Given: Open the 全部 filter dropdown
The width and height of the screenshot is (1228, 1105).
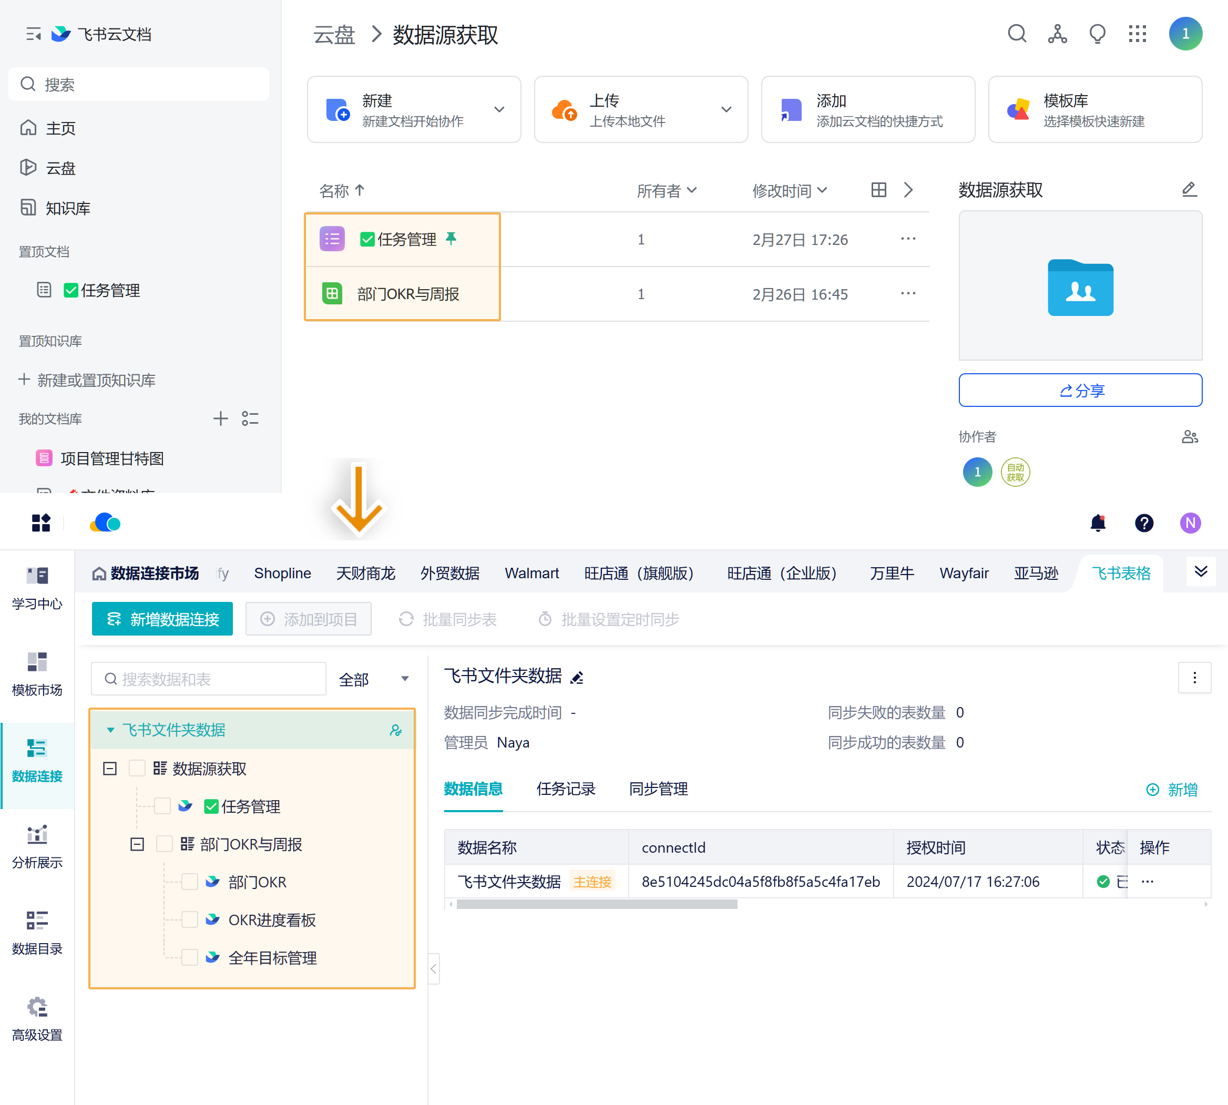Looking at the screenshot, I should [374, 679].
